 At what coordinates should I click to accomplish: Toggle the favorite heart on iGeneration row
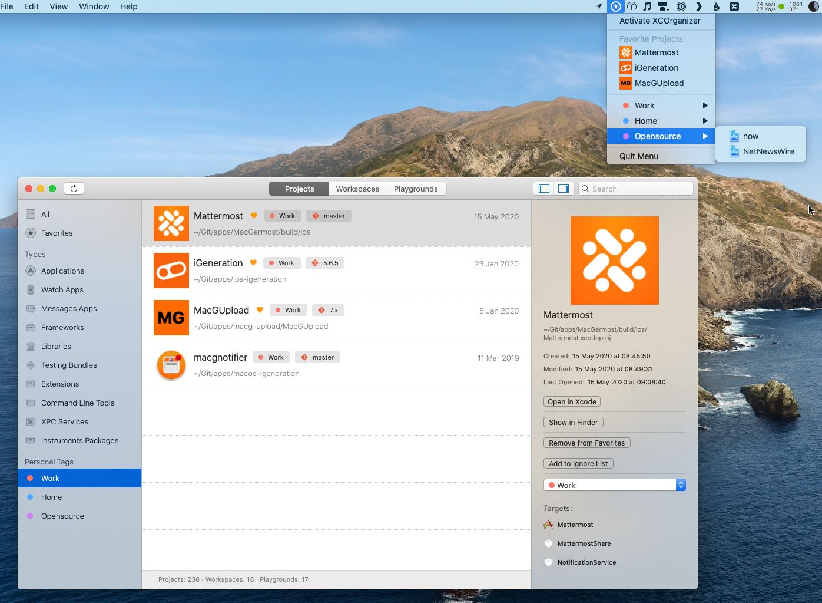pyautogui.click(x=253, y=263)
